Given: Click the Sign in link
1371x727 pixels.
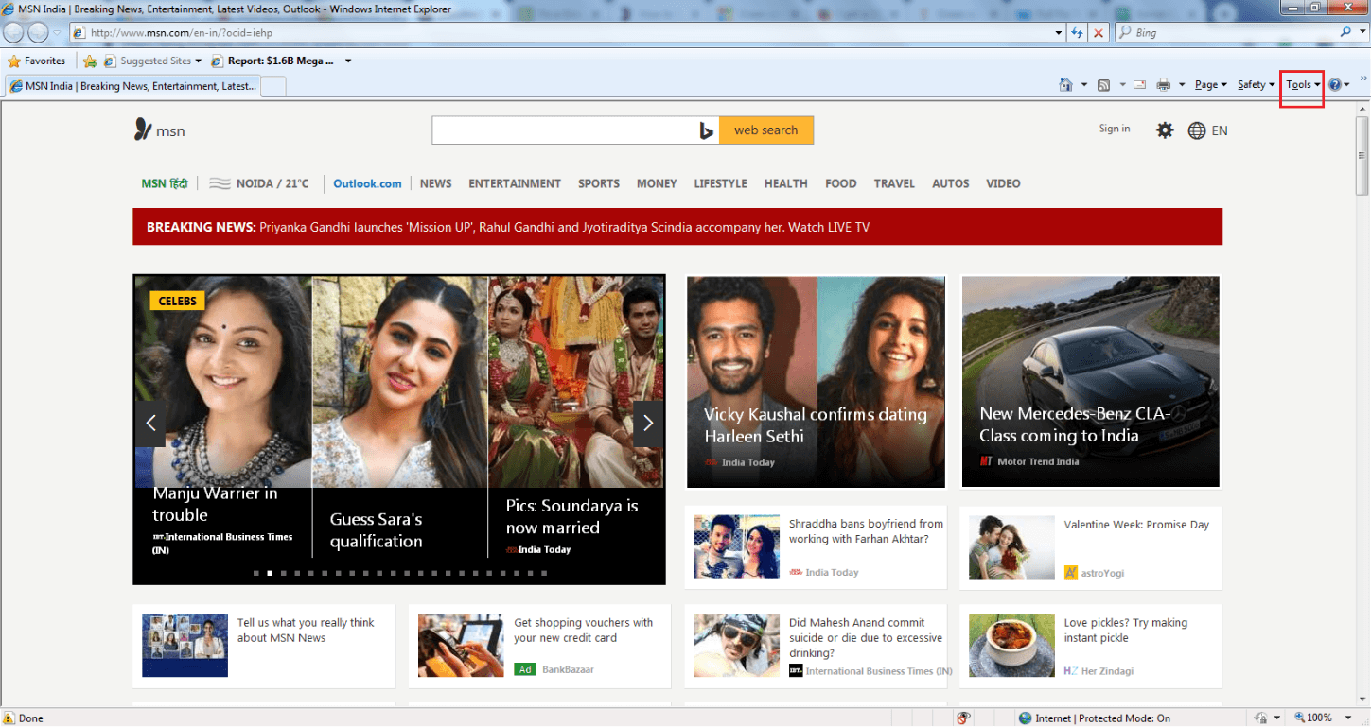Looking at the screenshot, I should [1115, 129].
